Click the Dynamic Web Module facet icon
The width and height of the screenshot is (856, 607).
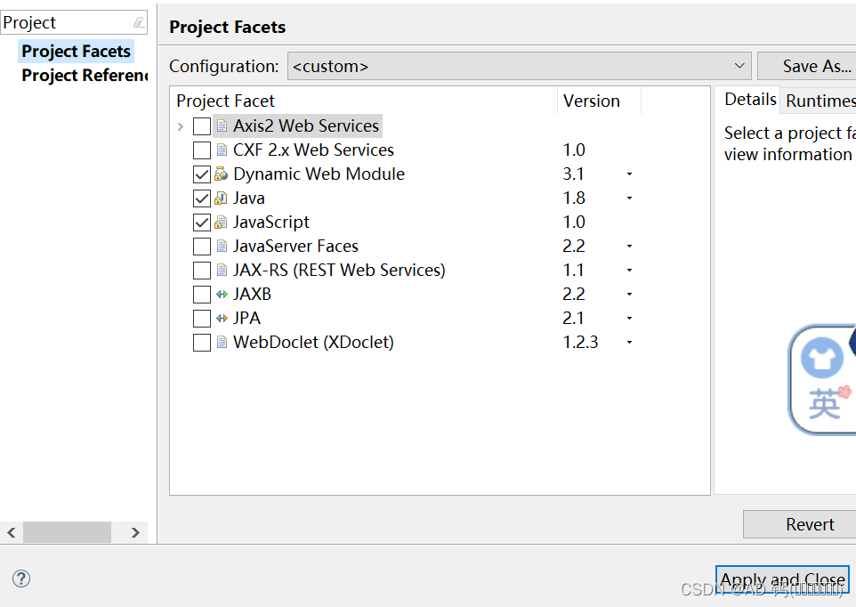pos(222,174)
